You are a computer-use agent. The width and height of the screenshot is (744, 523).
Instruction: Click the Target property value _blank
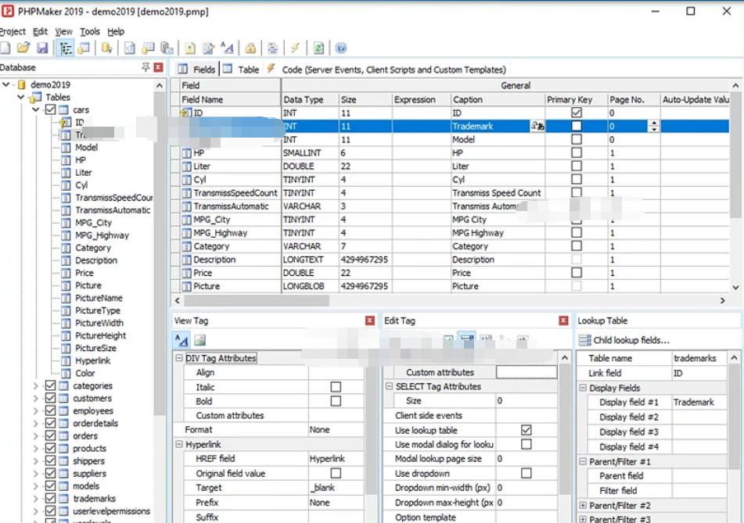pyautogui.click(x=336, y=488)
